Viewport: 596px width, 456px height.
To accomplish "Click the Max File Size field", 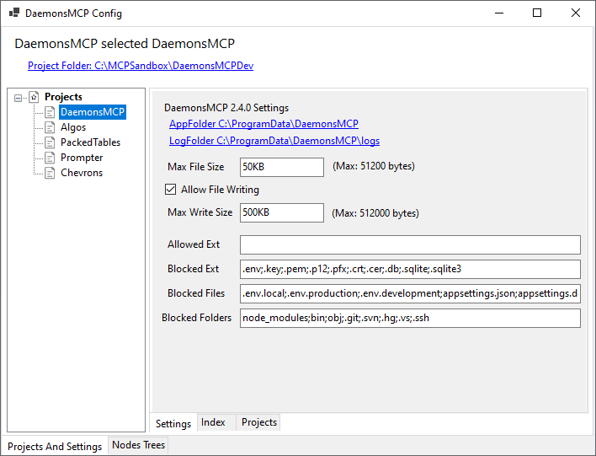I will click(x=282, y=167).
